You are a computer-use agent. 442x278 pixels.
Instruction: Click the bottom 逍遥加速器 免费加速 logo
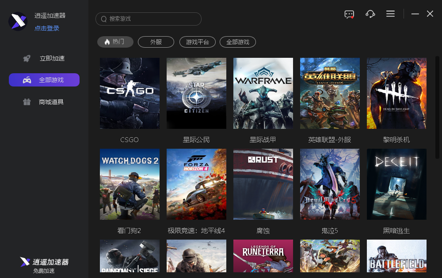click(x=44, y=265)
